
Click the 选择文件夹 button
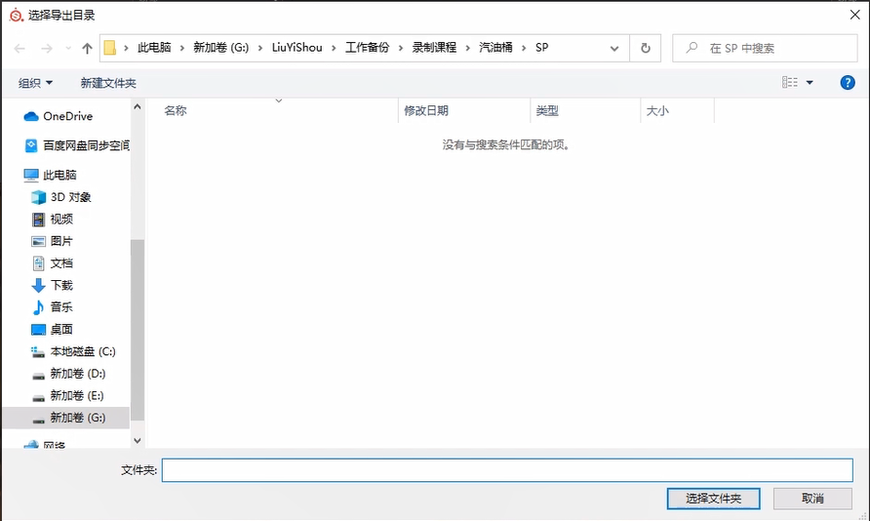click(713, 499)
